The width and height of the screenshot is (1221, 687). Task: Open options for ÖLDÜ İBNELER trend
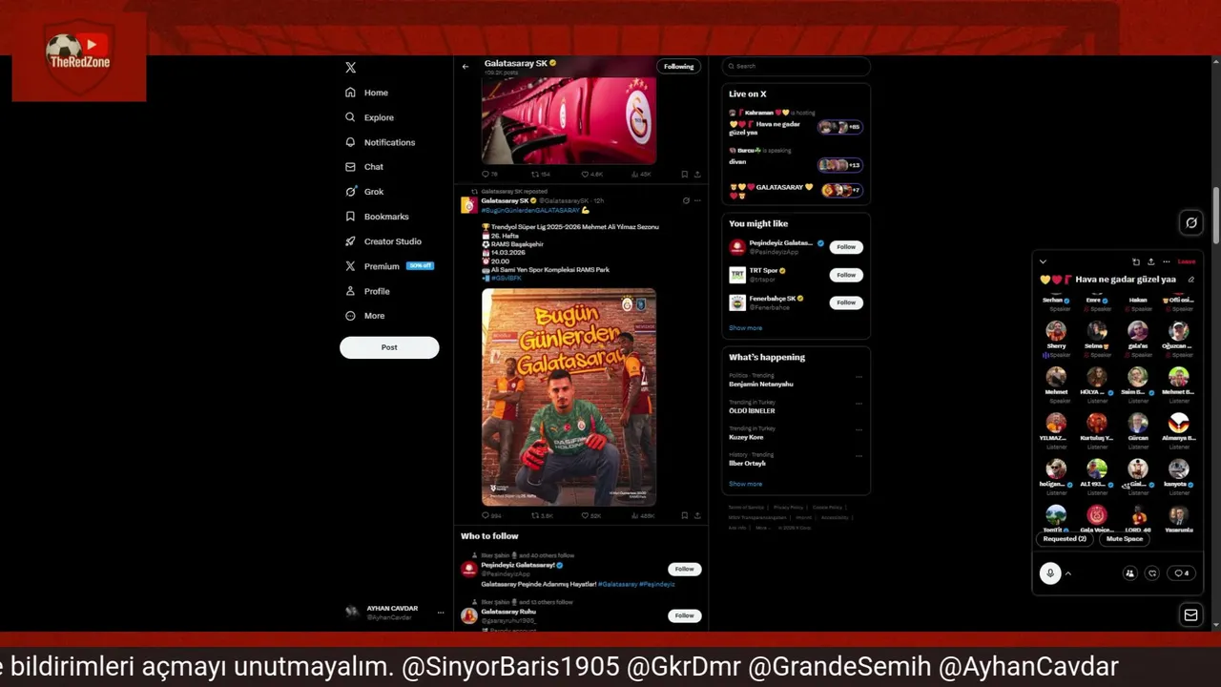pos(859,403)
